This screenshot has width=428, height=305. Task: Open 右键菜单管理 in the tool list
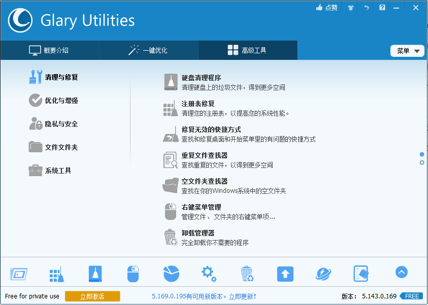click(x=219, y=212)
